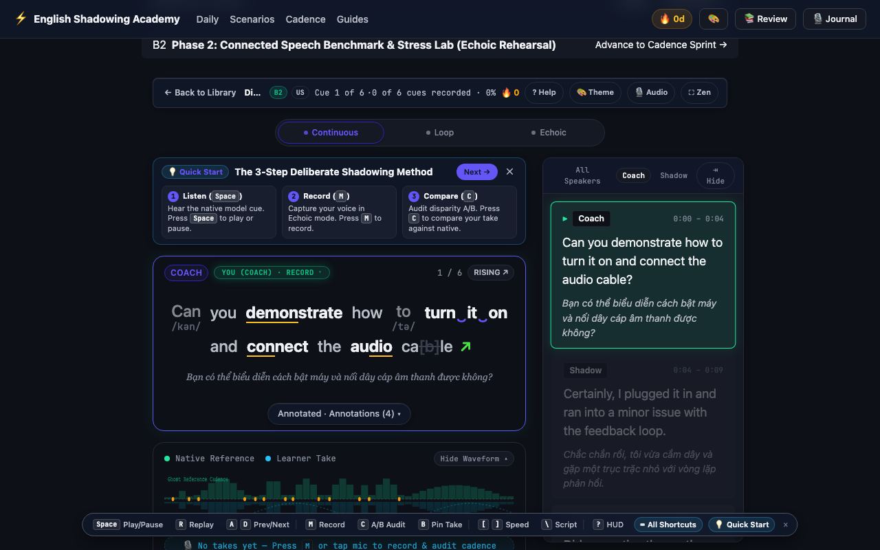The width and height of the screenshot is (880, 550).
Task: Go to Next quick start step
Action: pos(476,172)
